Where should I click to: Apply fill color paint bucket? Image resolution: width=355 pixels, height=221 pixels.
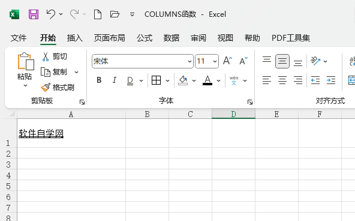pyautogui.click(x=183, y=80)
